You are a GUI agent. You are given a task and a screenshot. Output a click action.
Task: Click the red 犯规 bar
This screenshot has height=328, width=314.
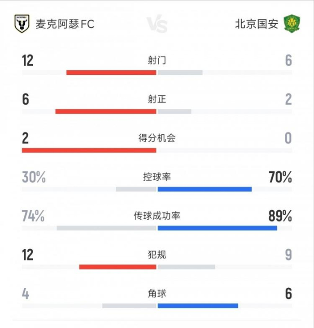click(x=118, y=267)
